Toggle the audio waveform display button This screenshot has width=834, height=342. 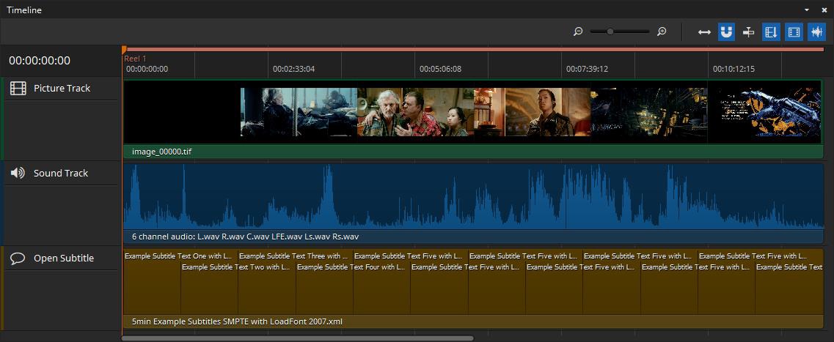pos(816,31)
